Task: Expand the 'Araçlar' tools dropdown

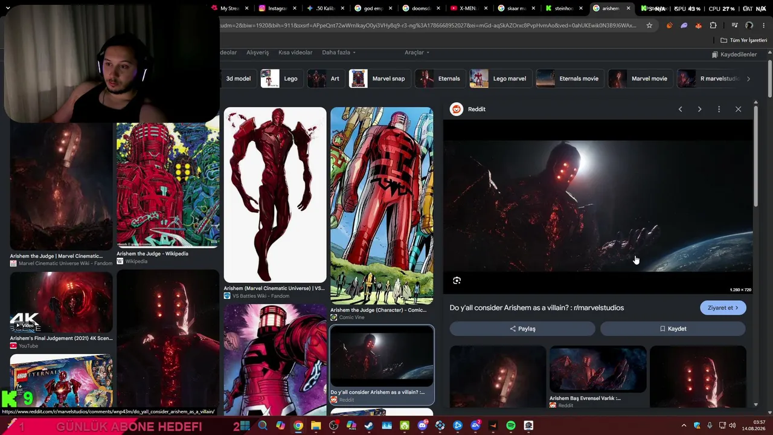Action: 417,53
